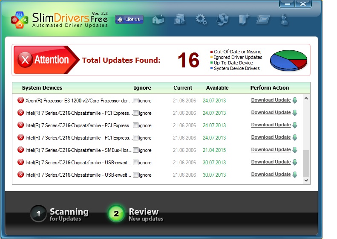Minimize the SlimDrivers window

point(287,4)
